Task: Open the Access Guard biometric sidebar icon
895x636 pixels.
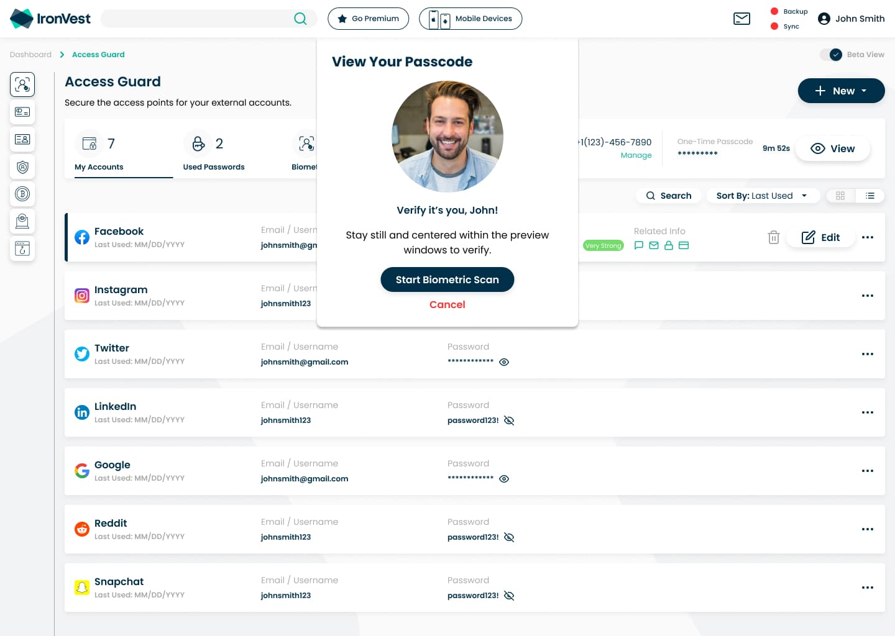Action: [22, 84]
